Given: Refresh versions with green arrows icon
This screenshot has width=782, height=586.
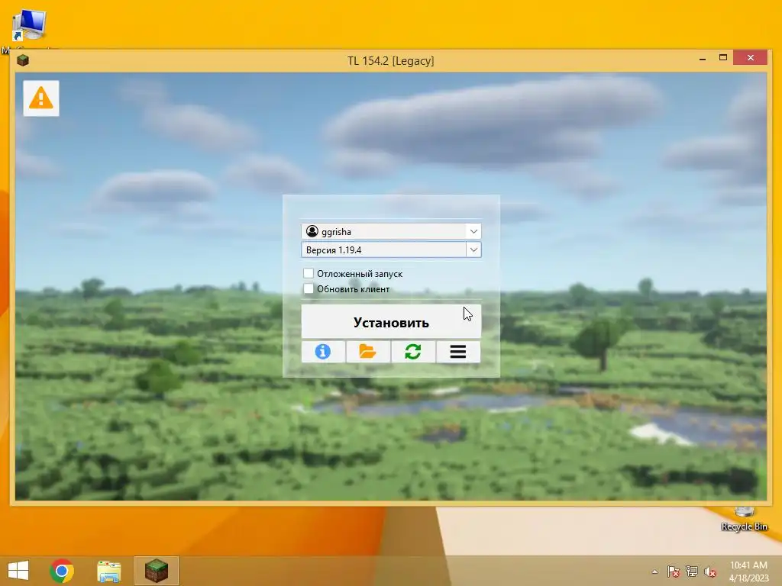Looking at the screenshot, I should point(413,352).
